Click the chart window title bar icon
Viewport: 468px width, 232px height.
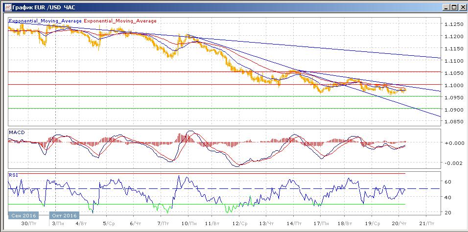(8, 7)
